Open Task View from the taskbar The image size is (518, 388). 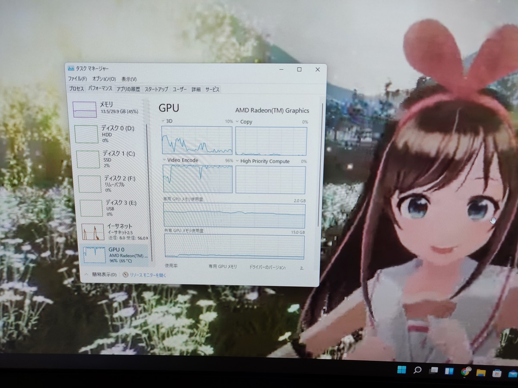click(x=433, y=370)
